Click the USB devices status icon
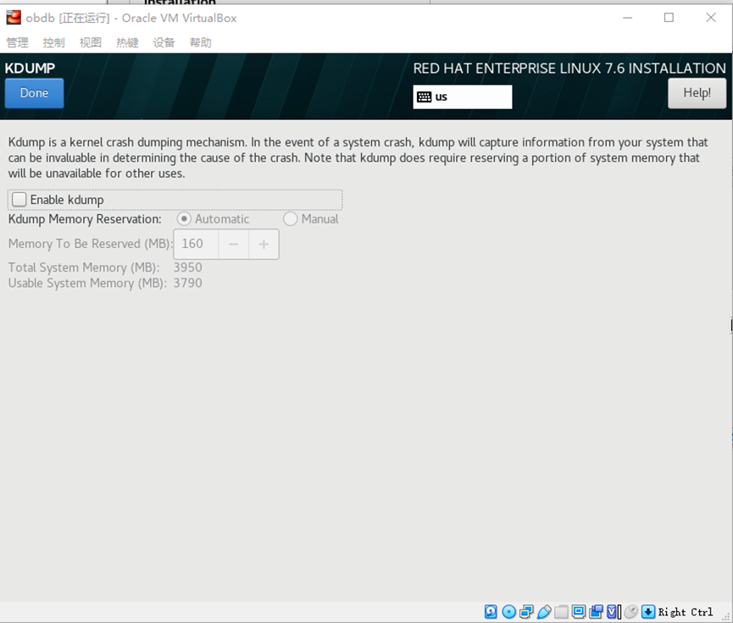733x623 pixels. click(545, 611)
